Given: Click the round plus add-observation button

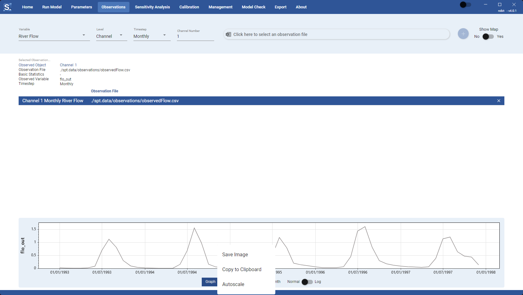Looking at the screenshot, I should (x=463, y=34).
